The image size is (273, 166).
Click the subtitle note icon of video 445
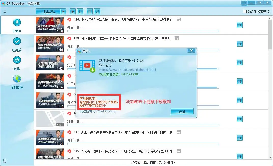[179, 151]
